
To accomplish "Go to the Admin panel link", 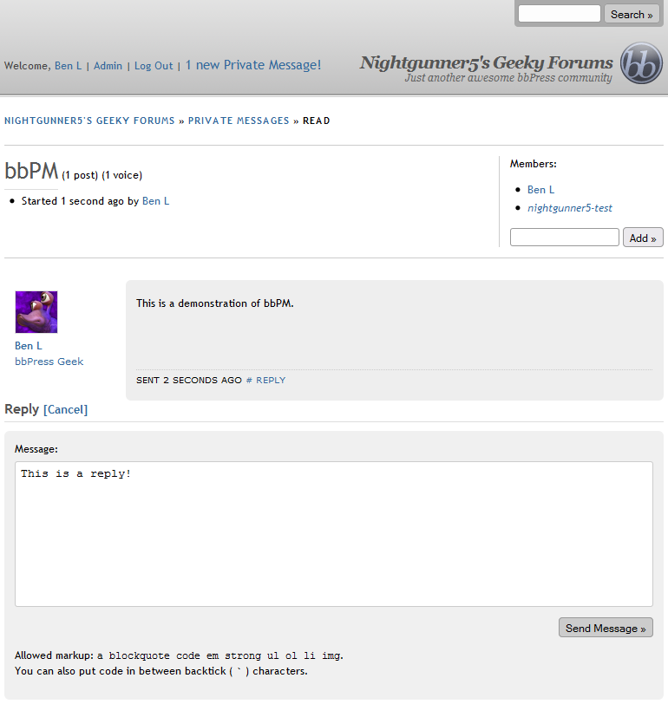I will [x=108, y=66].
